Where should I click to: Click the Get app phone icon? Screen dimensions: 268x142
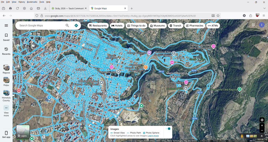point(6,133)
